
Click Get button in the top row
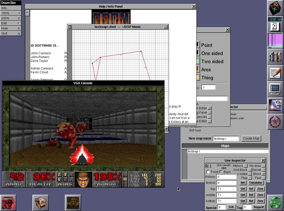[242, 189]
